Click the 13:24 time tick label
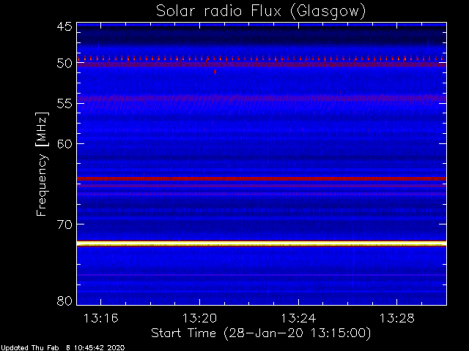The height and width of the screenshot is (351, 469). pos(298,318)
